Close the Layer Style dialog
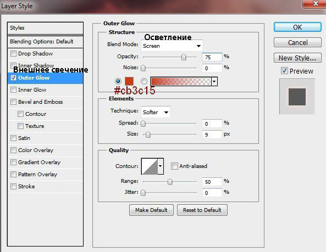 315,4
